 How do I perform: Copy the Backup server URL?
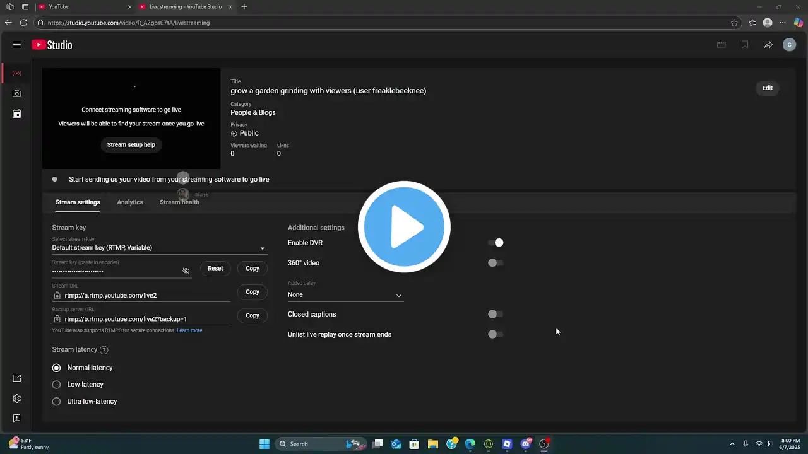[252, 315]
